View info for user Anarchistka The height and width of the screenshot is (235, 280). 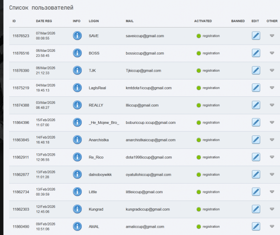coord(77,140)
